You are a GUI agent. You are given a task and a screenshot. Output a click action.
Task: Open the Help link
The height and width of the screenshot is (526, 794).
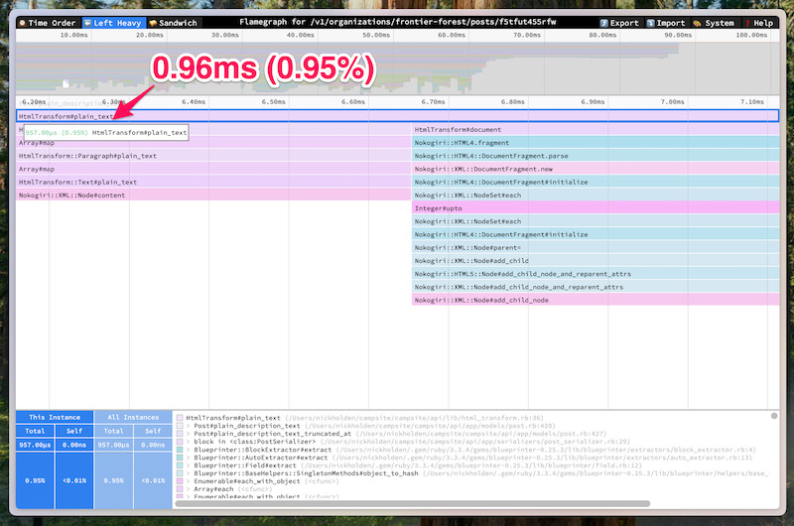click(758, 23)
